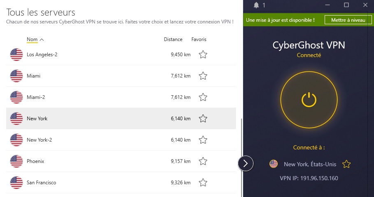
Task: Click the Mettre à niveau button
Action: [348, 20]
